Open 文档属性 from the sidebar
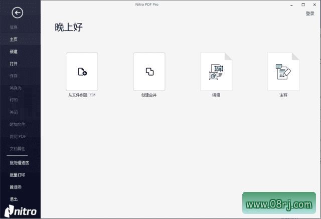This screenshot has height=219, width=321. pyautogui.click(x=17, y=149)
